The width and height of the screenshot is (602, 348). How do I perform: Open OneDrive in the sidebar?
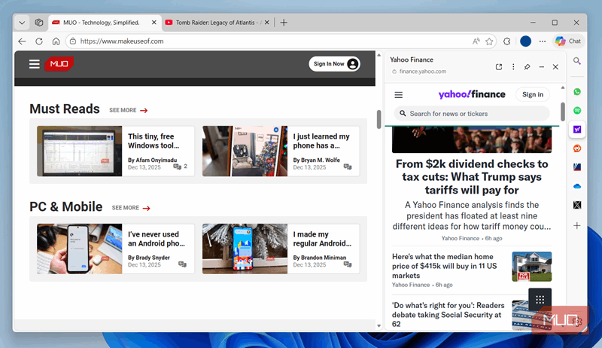577,186
